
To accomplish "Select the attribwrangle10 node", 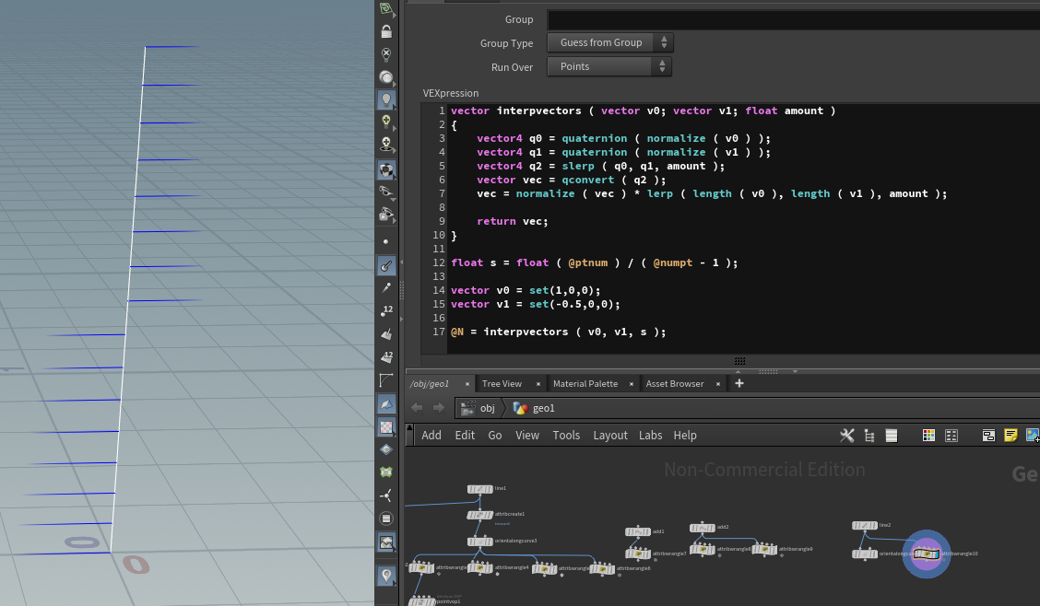I will [927, 553].
